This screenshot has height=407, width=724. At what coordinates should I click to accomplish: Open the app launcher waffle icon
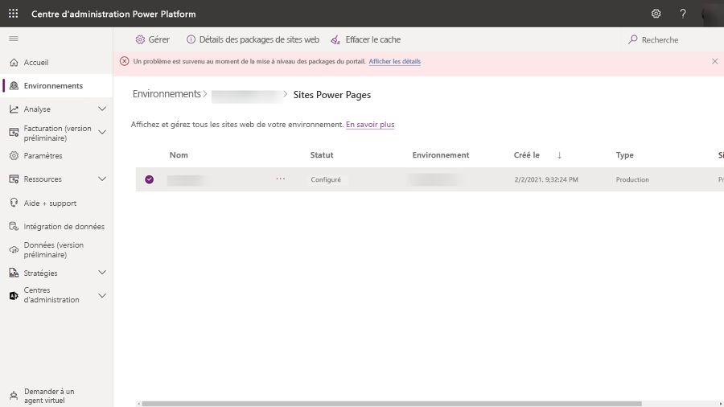point(14,14)
